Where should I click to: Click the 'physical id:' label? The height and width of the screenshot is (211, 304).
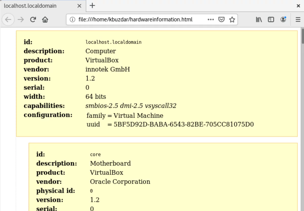[56, 191]
